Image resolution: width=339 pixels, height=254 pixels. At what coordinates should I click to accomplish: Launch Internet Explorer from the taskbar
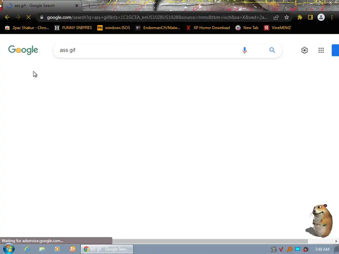pos(26,249)
